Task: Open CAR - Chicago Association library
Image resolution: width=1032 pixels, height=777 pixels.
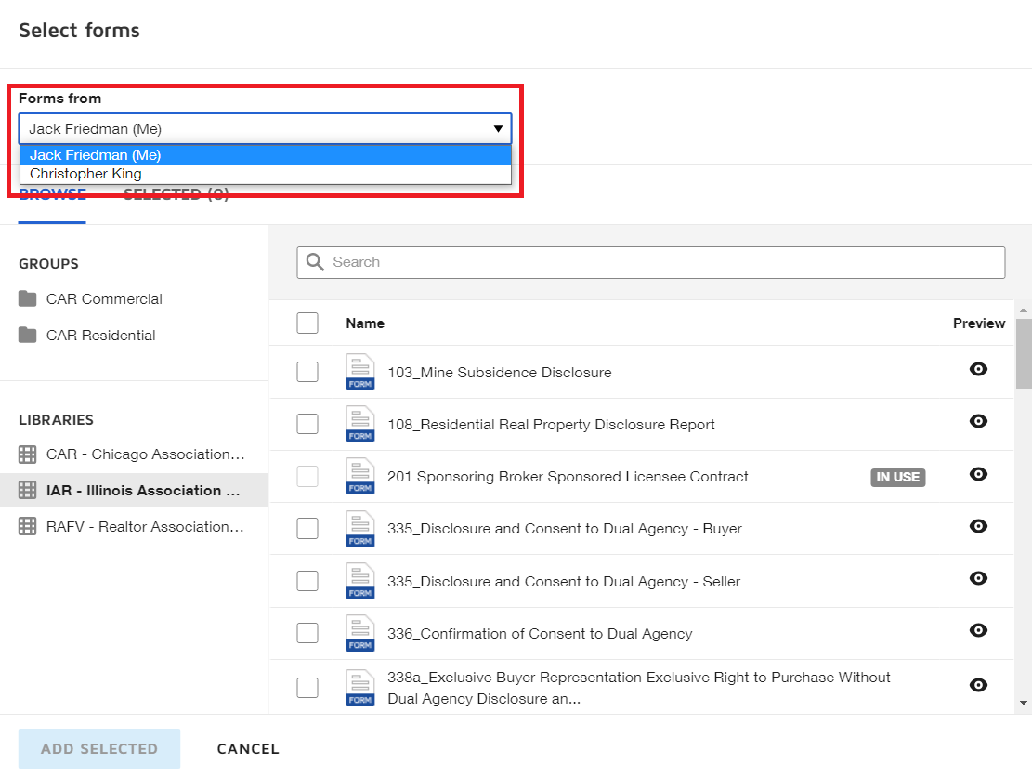Action: (144, 454)
